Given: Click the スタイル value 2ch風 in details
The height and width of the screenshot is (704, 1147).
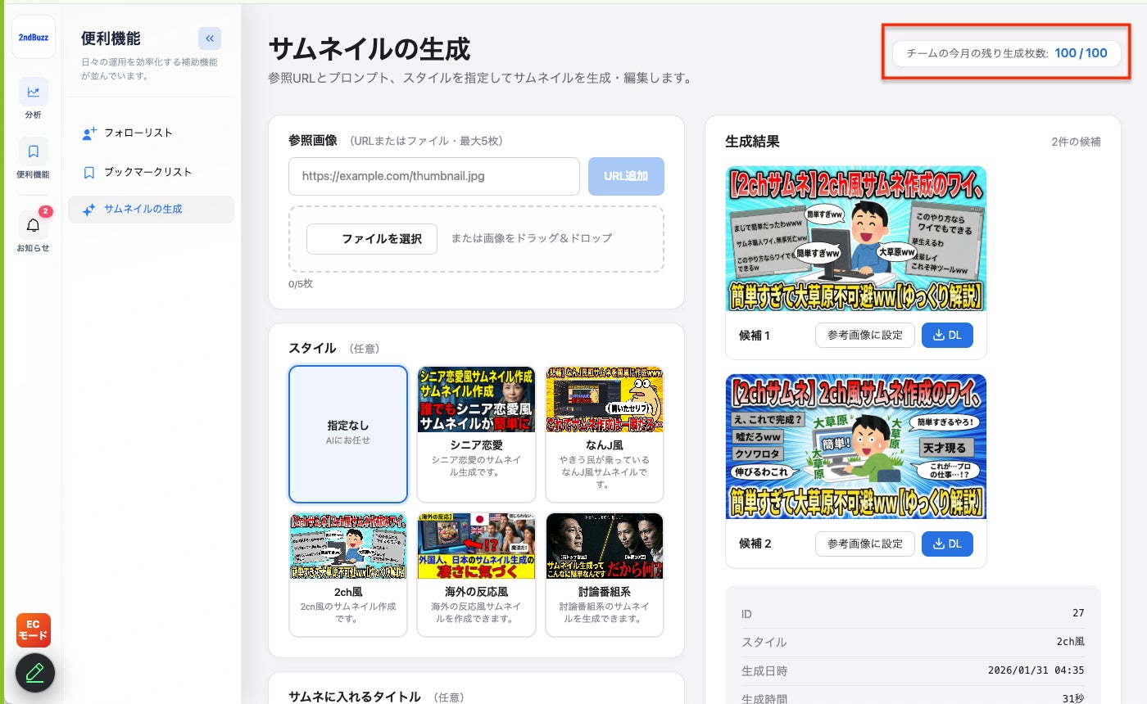Looking at the screenshot, I should click(1071, 642).
